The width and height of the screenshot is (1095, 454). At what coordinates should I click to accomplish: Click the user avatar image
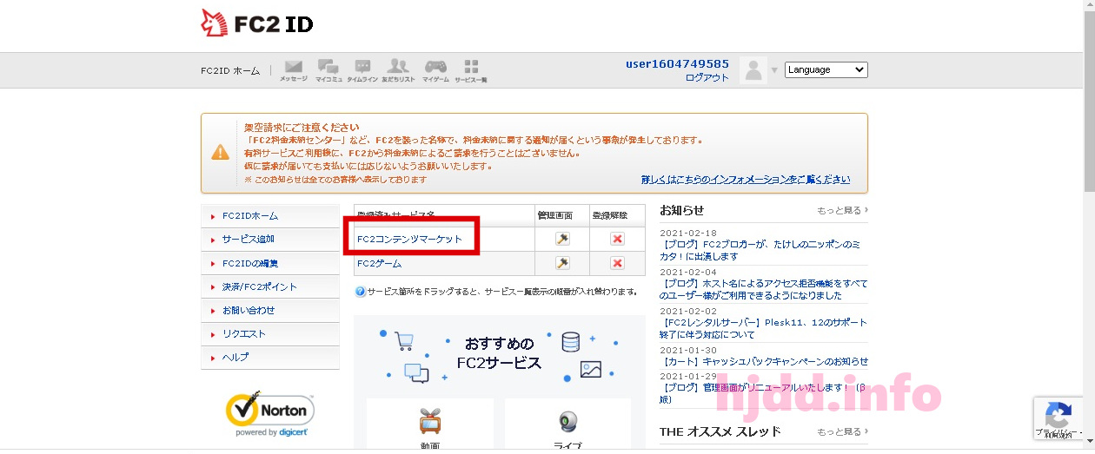click(753, 70)
